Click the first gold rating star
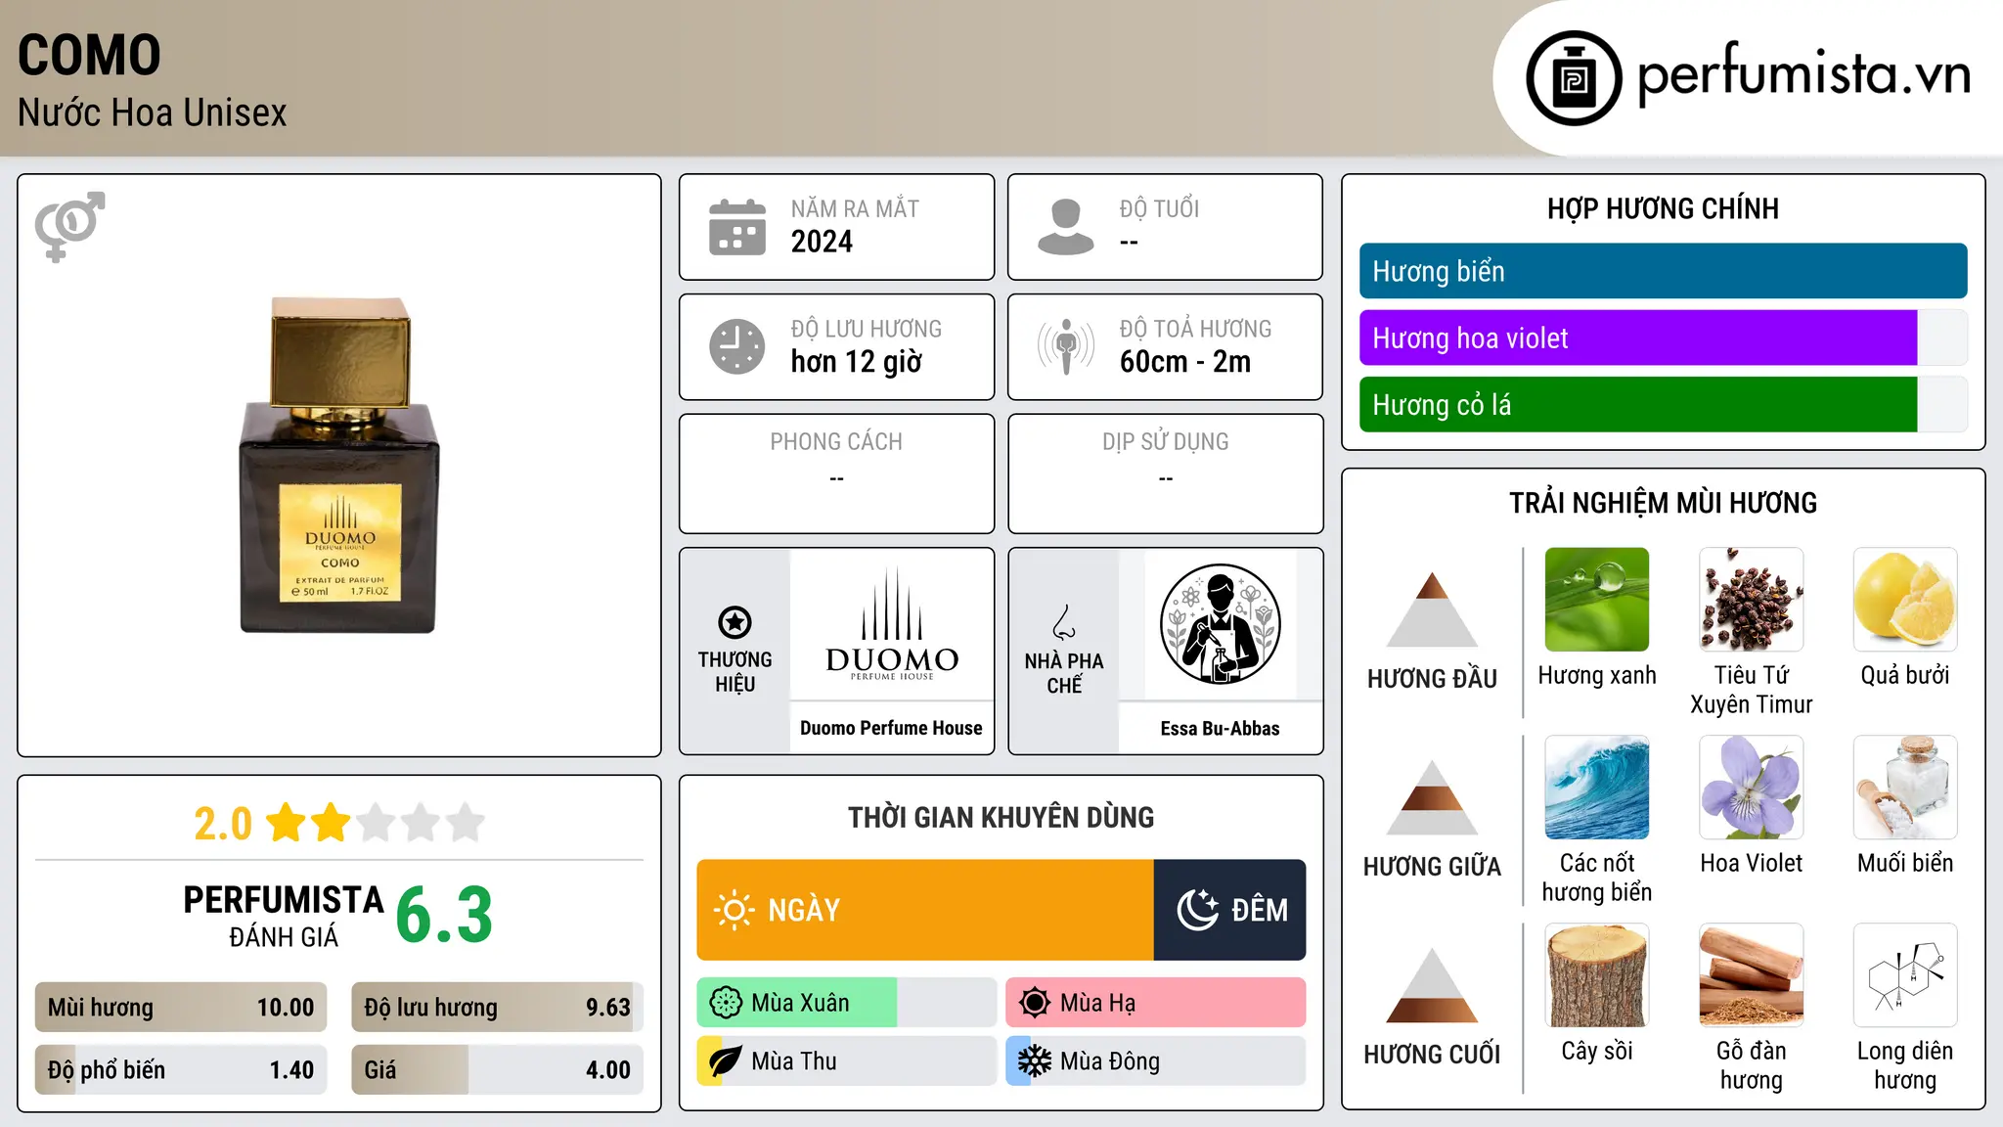Viewport: 2003px width, 1127px height. tap(287, 823)
